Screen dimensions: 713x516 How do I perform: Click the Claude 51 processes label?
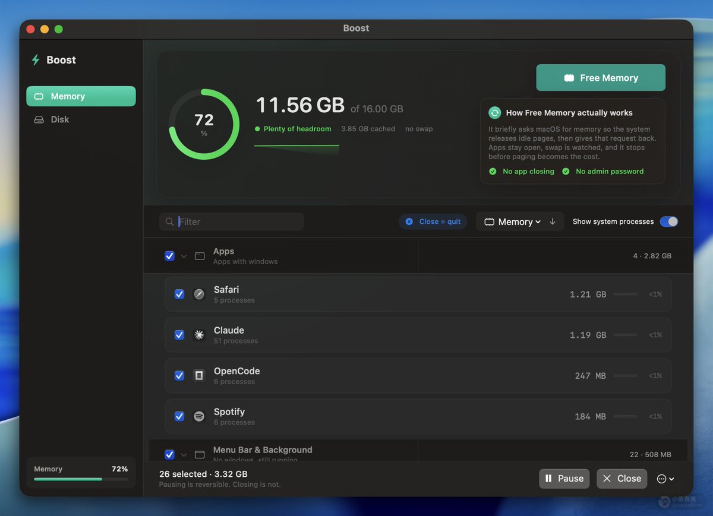(236, 341)
